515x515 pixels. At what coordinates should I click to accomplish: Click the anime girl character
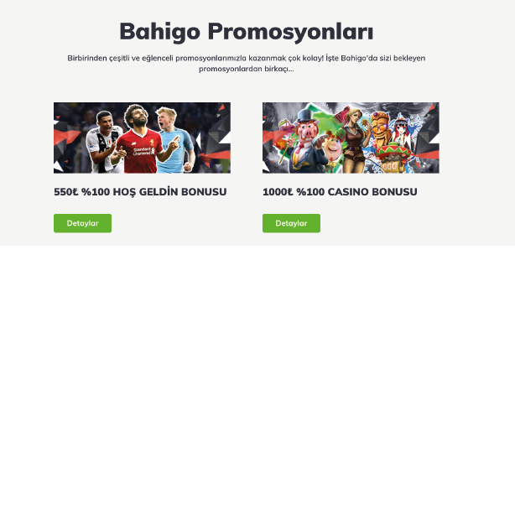click(403, 130)
